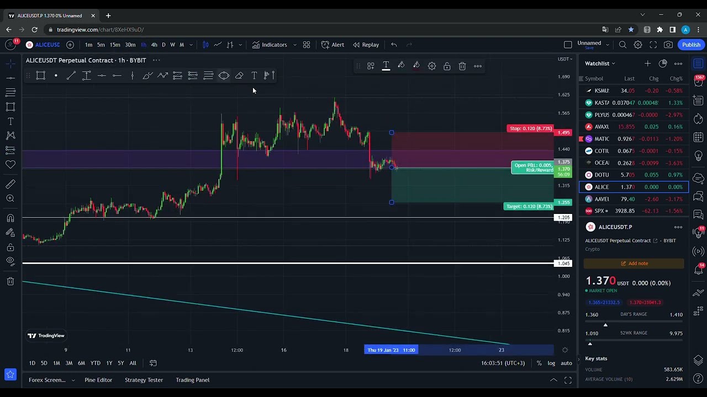Viewport: 707px width, 397px height.
Task: Click the undo arrow
Action: click(x=394, y=45)
